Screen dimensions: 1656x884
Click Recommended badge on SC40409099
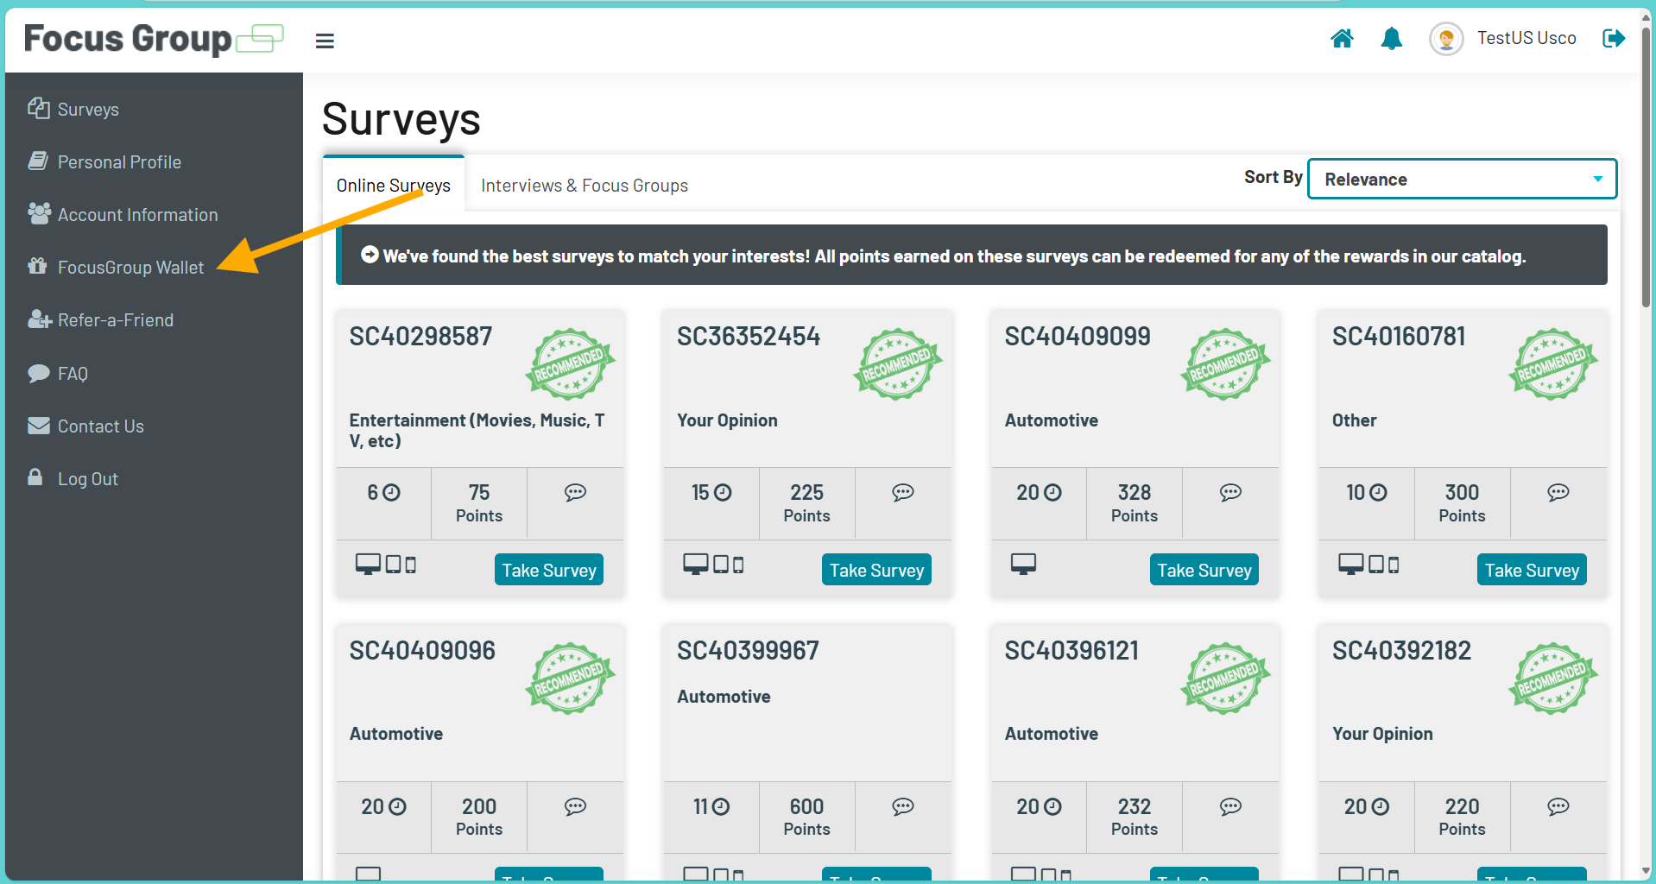(x=1225, y=364)
